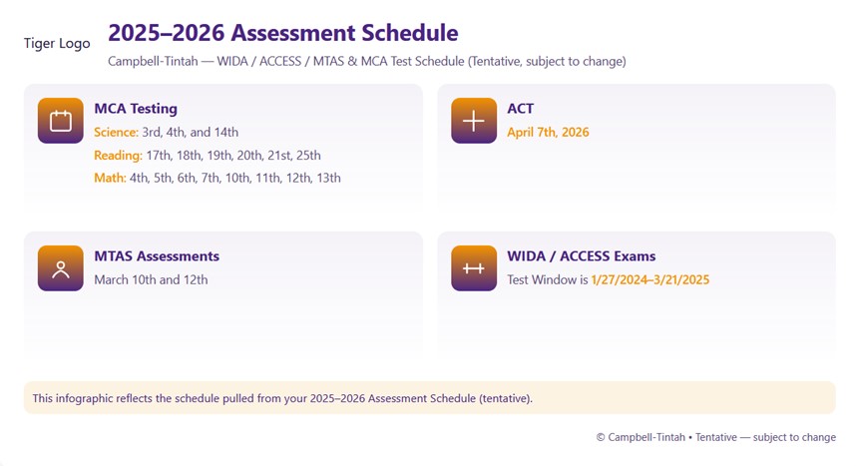Click the WIDA / ACCESS Exams icon
The height and width of the screenshot is (466, 856).
(473, 268)
